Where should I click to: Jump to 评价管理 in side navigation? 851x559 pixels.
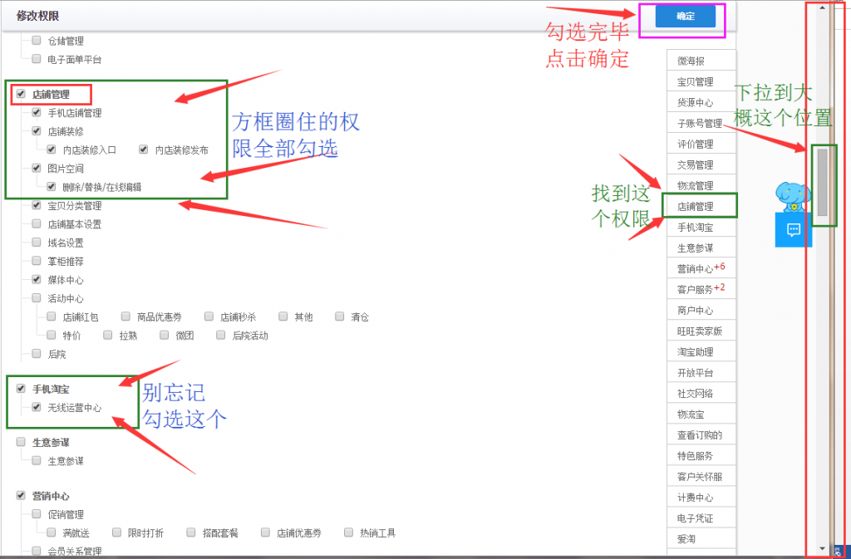point(701,144)
